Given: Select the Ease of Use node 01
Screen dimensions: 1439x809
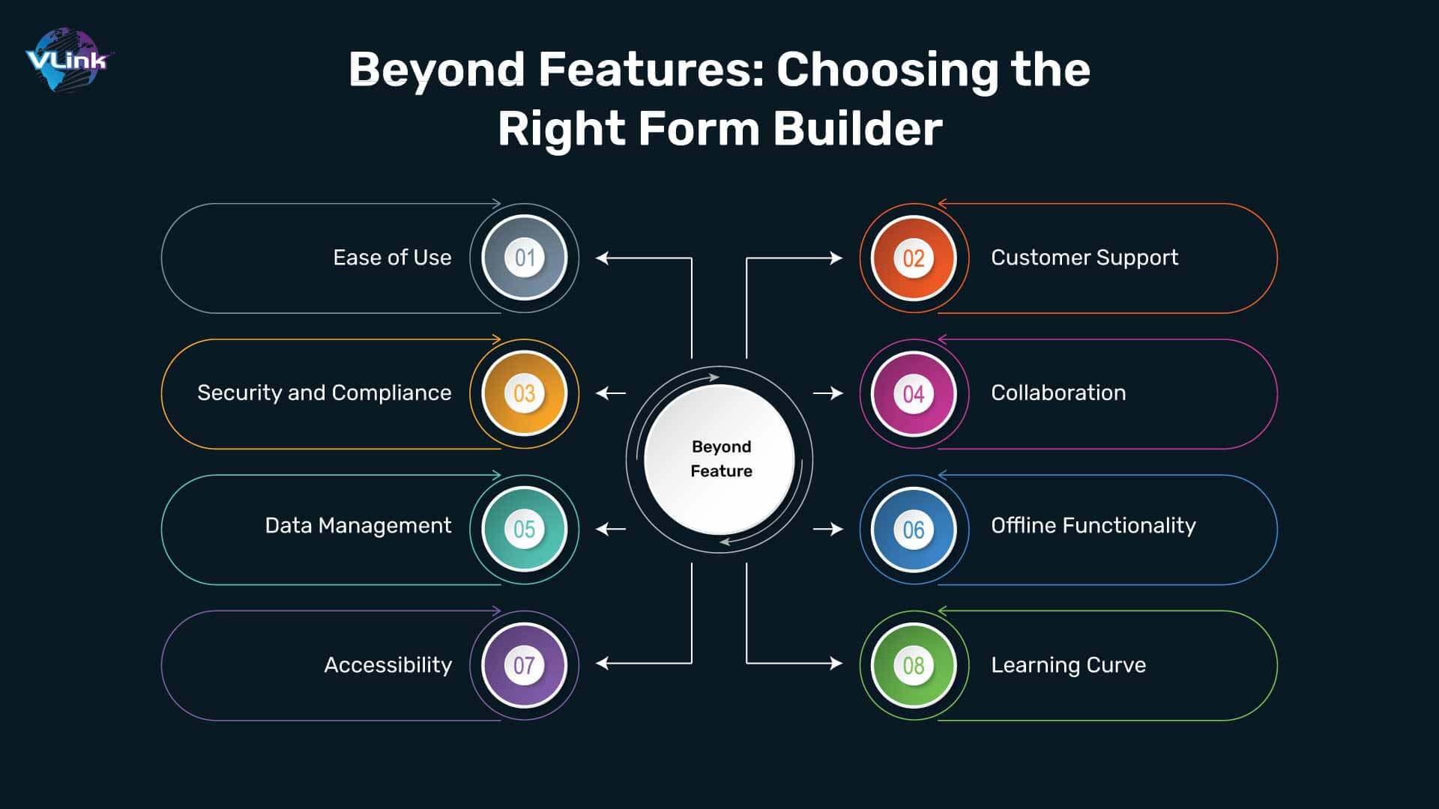Looking at the screenshot, I should point(524,257).
